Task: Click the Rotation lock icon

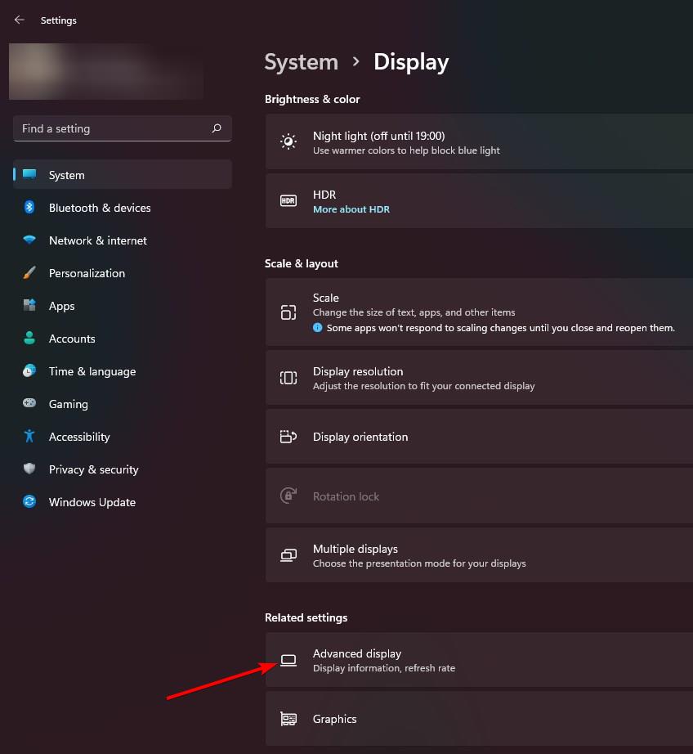Action: [x=288, y=496]
